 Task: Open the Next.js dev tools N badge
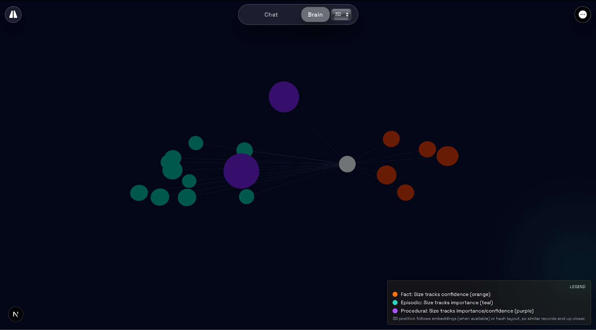point(16,314)
